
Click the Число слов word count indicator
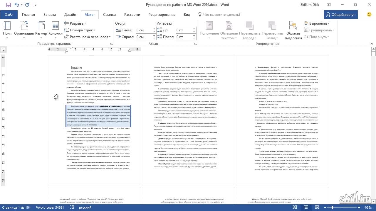[x=50, y=207]
